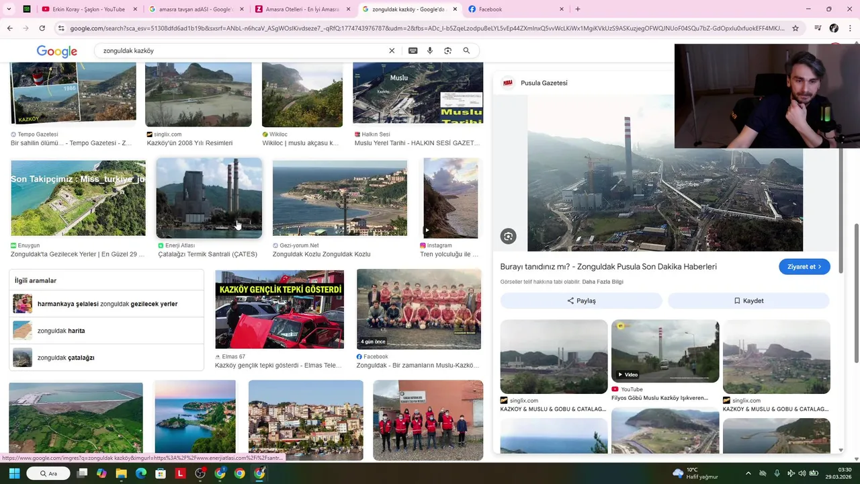
Task: Open first singlix.com related image in side panel
Action: [x=554, y=356]
